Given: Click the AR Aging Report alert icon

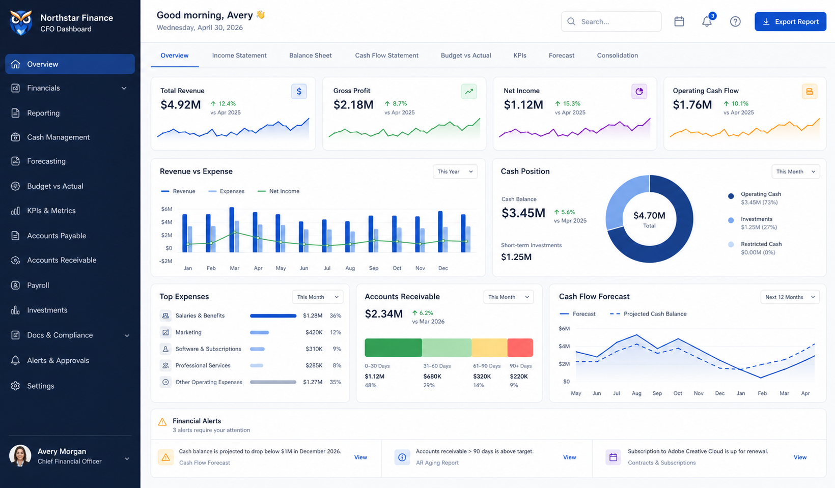Looking at the screenshot, I should [402, 457].
